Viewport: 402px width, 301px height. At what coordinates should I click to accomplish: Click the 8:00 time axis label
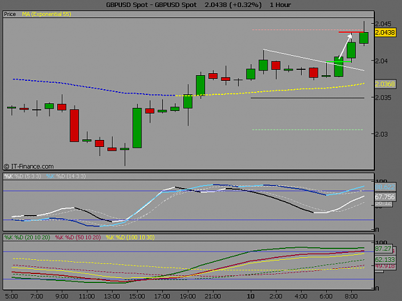[x=351, y=297]
